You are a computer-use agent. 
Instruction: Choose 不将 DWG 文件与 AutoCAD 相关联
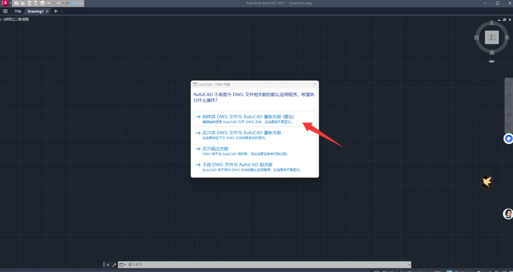[255, 167]
